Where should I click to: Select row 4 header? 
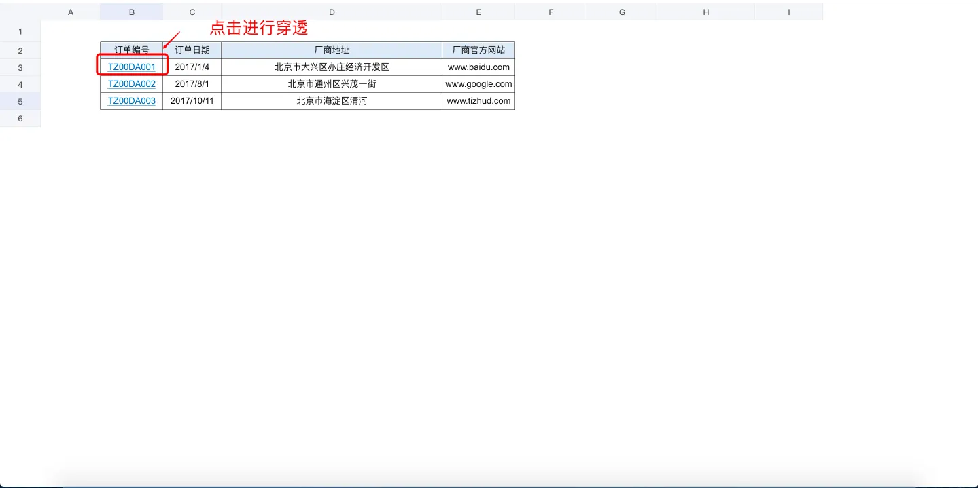[x=20, y=84]
